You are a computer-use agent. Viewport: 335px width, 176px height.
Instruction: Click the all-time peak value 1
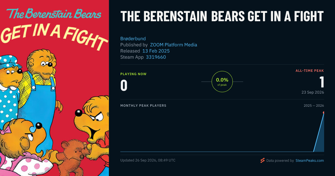click(x=322, y=82)
